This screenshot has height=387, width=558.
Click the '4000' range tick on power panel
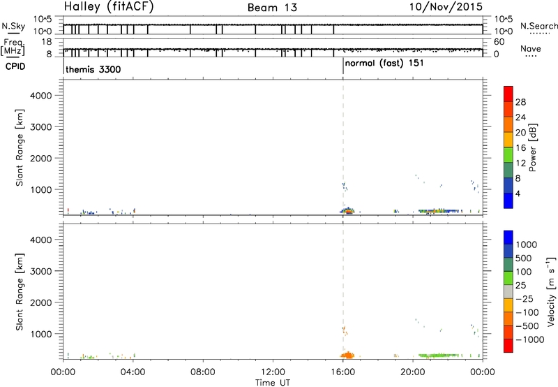pyautogui.click(x=41, y=96)
